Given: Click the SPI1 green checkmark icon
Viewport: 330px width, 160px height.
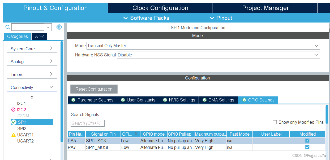Looking at the screenshot, I should click(14, 122).
